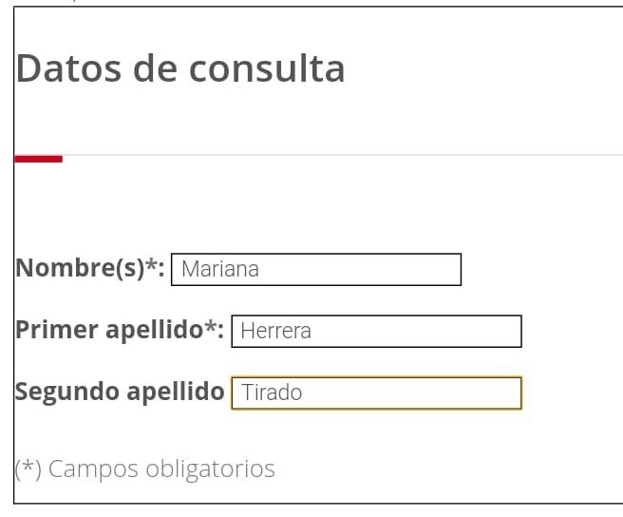623x517 pixels.
Task: Place cursor on the name "Mariana"
Action: pos(219,269)
